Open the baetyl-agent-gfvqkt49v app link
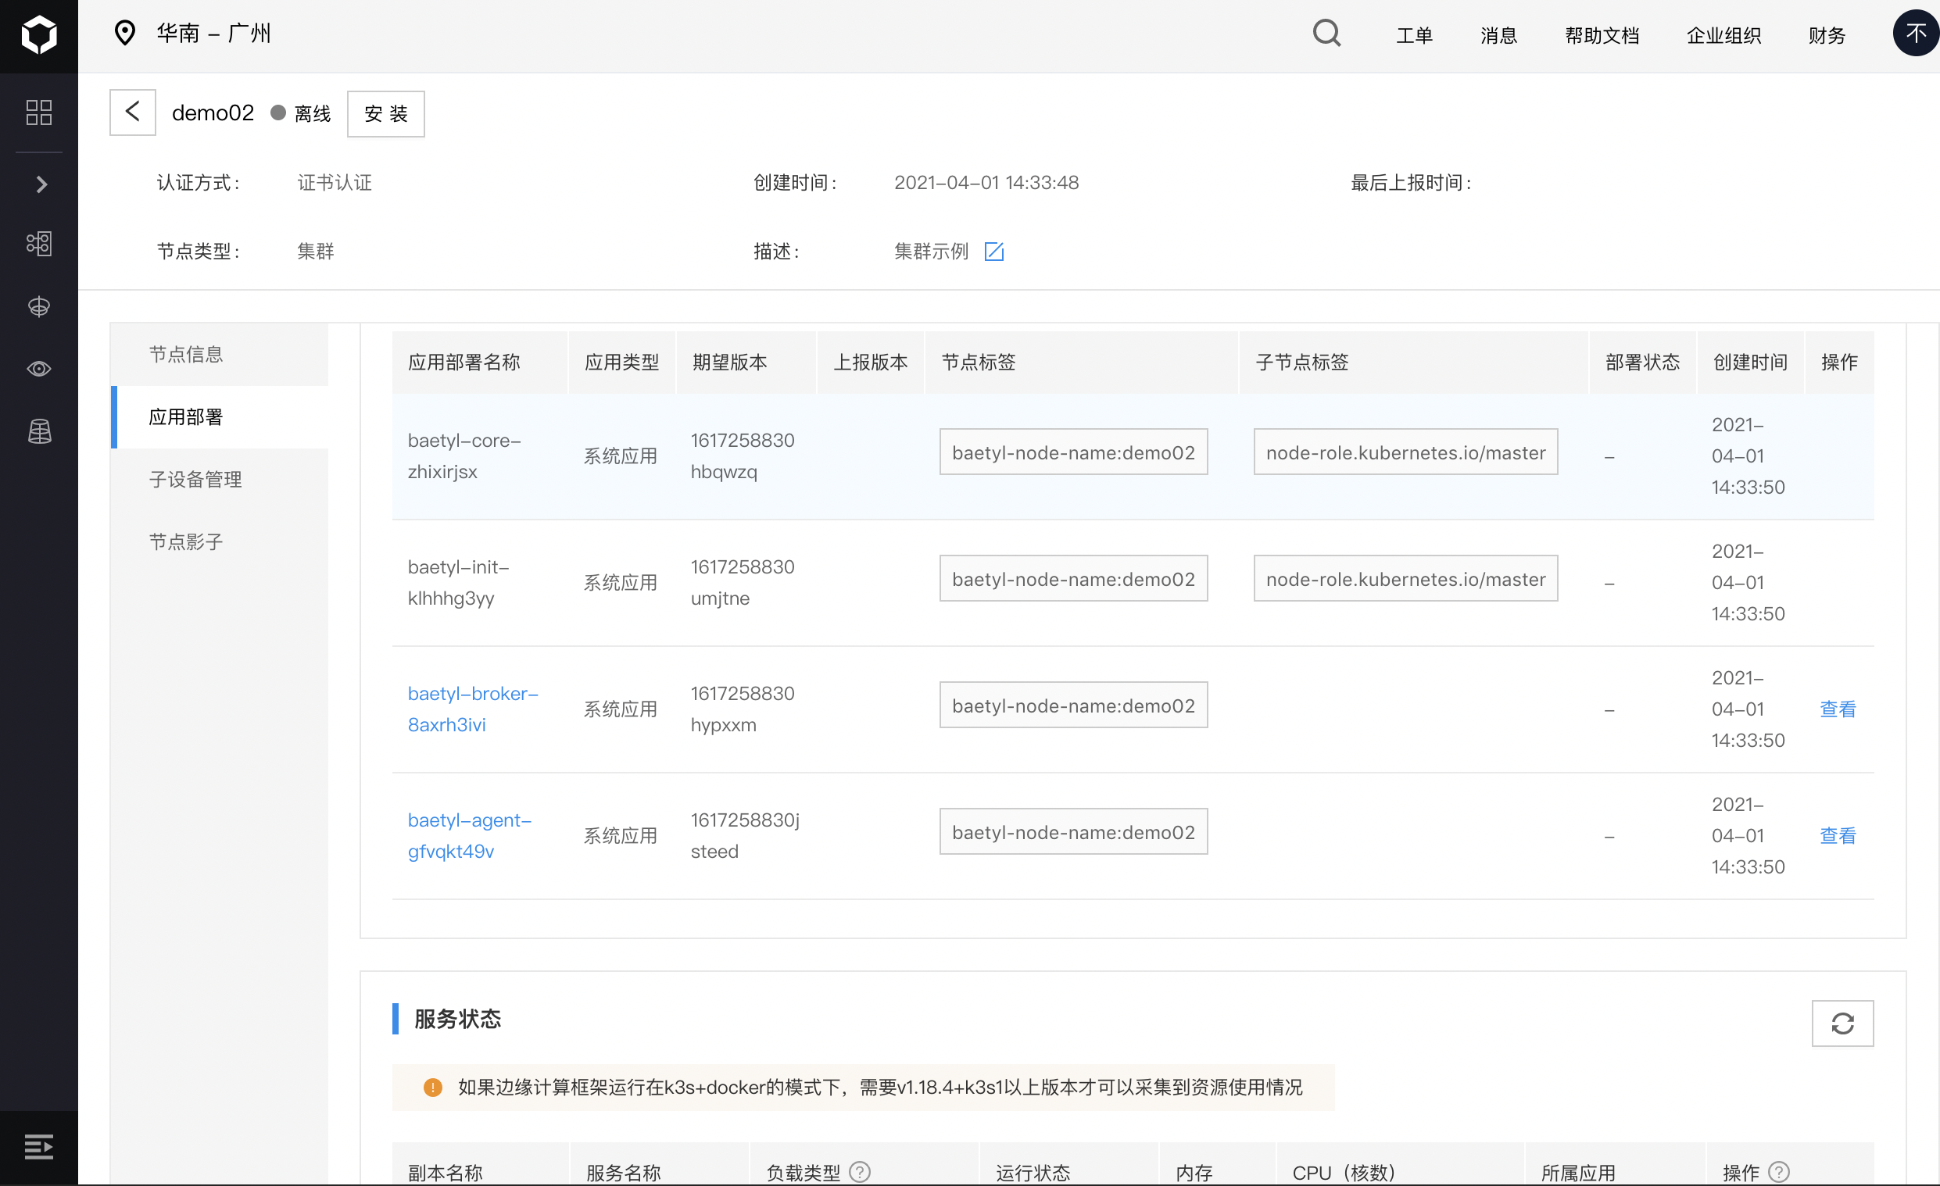 tap(469, 836)
